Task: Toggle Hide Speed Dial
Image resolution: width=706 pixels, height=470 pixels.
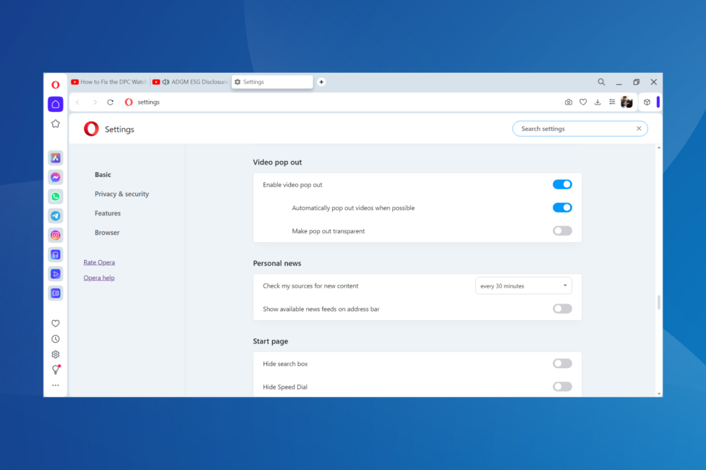Action: [x=563, y=387]
